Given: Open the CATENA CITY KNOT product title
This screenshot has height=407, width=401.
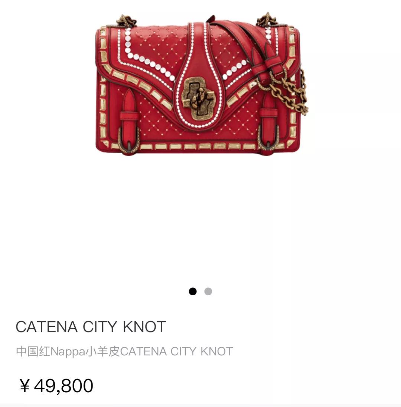Looking at the screenshot, I should click(x=91, y=326).
